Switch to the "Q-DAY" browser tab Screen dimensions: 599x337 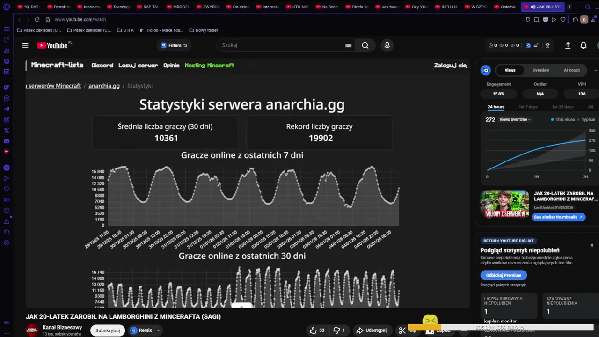coord(29,7)
